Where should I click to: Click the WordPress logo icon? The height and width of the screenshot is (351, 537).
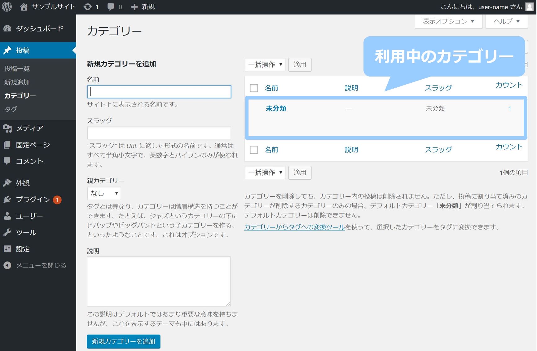click(7, 7)
